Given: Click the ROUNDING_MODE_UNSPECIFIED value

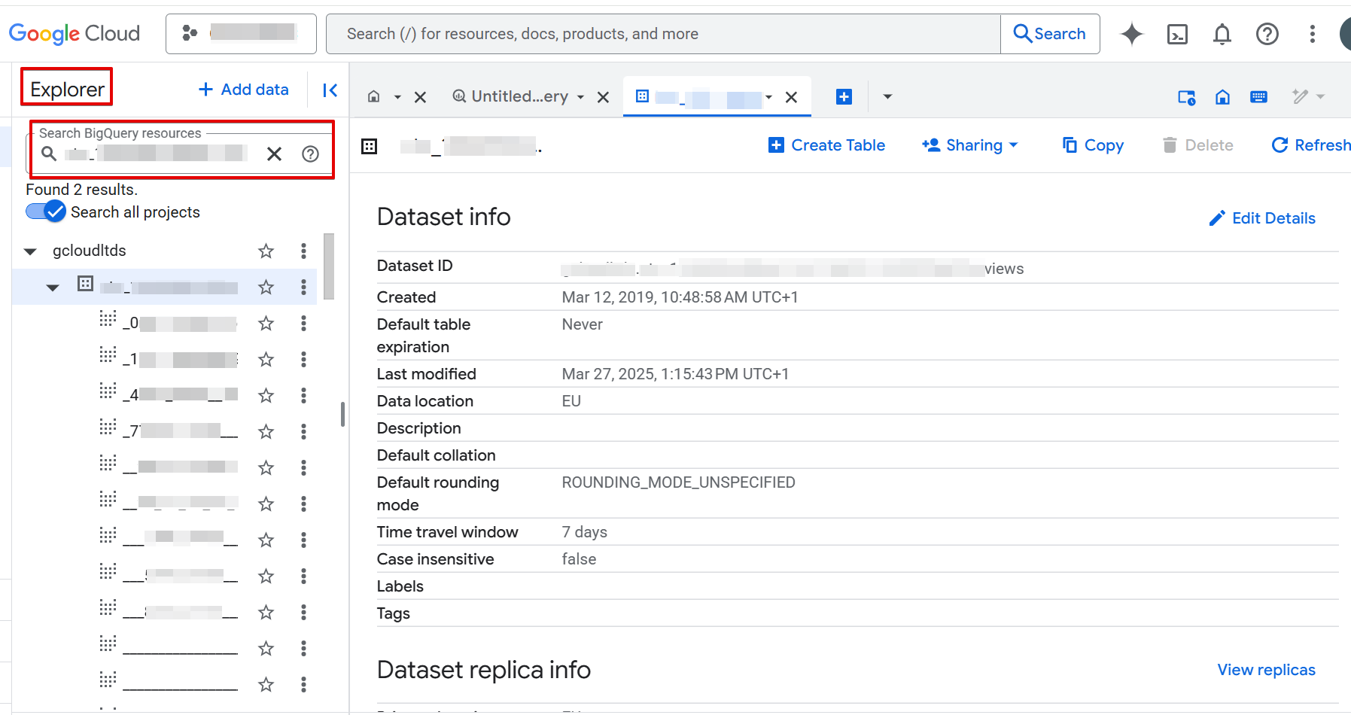Looking at the screenshot, I should click(x=679, y=482).
